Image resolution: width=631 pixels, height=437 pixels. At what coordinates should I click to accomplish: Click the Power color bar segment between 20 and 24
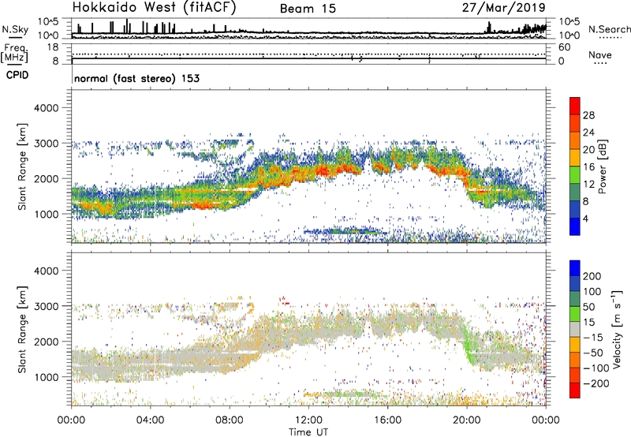coord(575,140)
